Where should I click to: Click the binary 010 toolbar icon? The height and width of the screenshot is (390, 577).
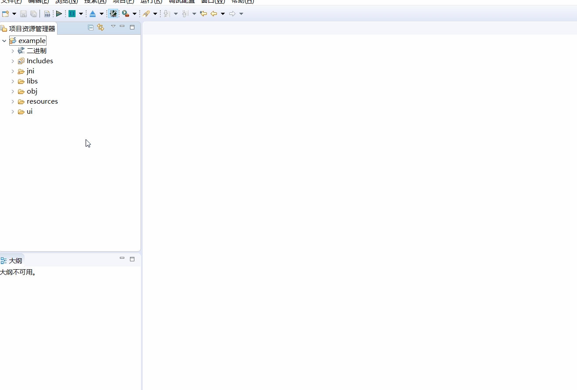pos(47,14)
